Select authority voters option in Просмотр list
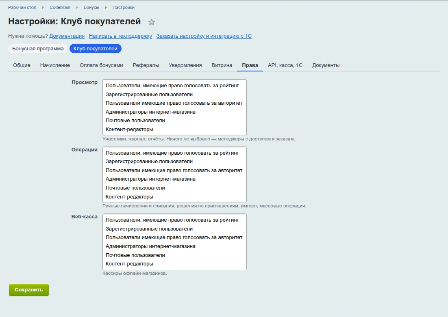The image size is (448, 317). tap(174, 103)
